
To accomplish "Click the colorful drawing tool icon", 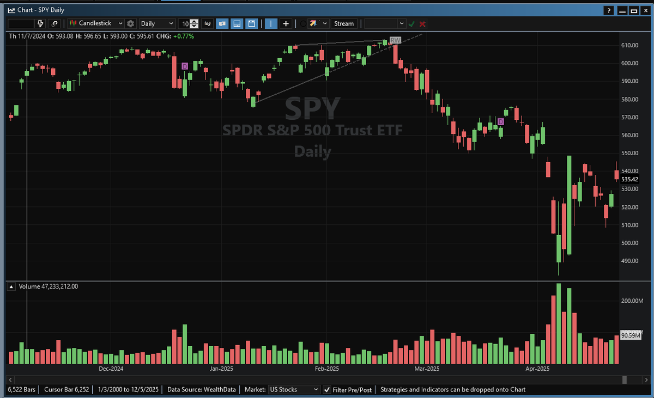I will click(313, 23).
